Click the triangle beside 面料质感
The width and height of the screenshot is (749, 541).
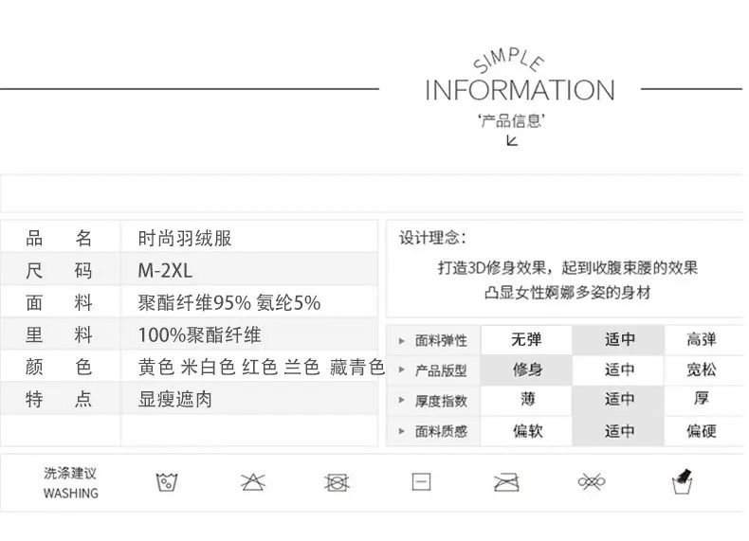(402, 431)
